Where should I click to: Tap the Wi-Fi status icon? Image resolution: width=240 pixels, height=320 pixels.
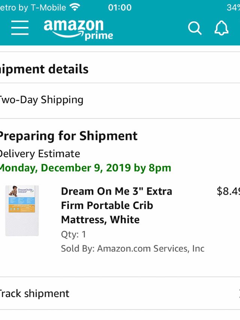click(75, 7)
